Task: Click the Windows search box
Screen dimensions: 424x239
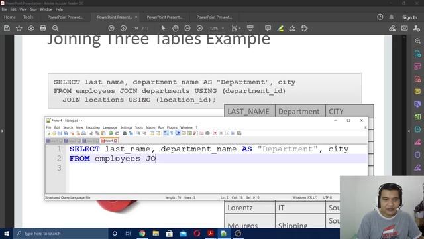Action: coord(60,233)
